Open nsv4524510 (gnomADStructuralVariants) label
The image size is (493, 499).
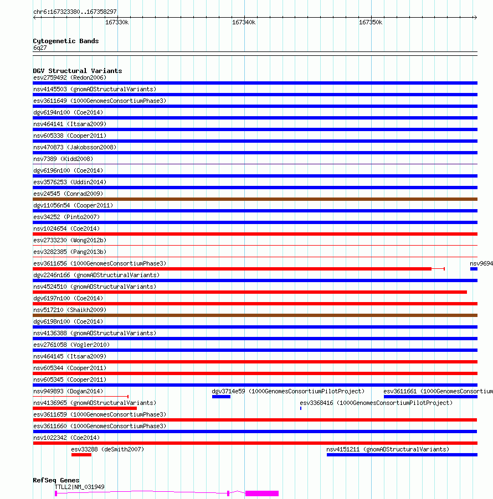[x=95, y=287]
